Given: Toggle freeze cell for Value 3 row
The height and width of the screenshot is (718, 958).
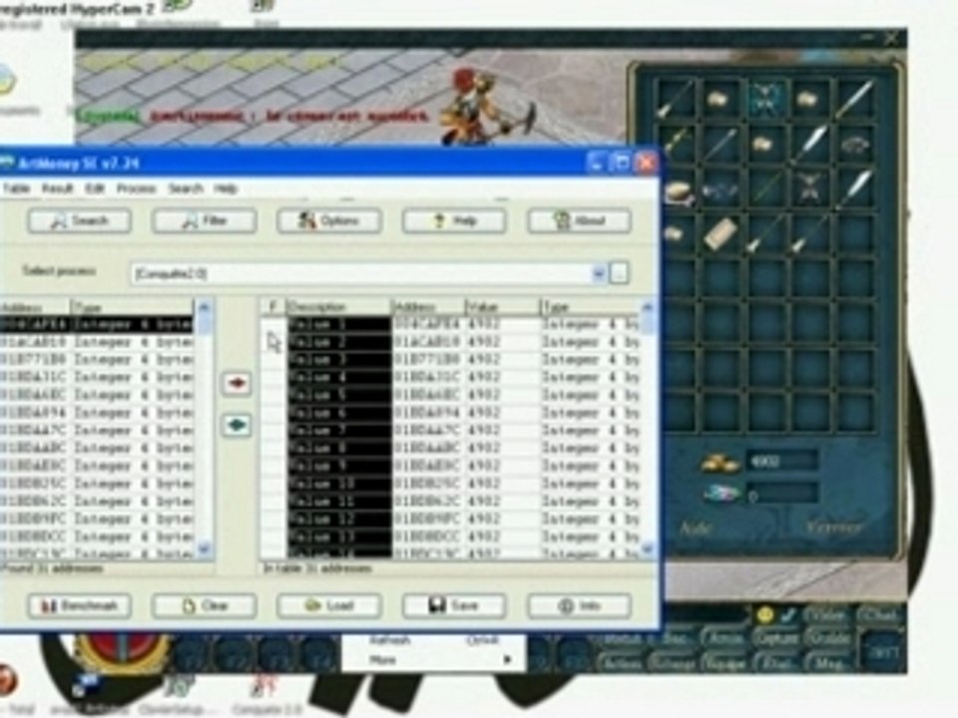Looking at the screenshot, I should tap(273, 360).
